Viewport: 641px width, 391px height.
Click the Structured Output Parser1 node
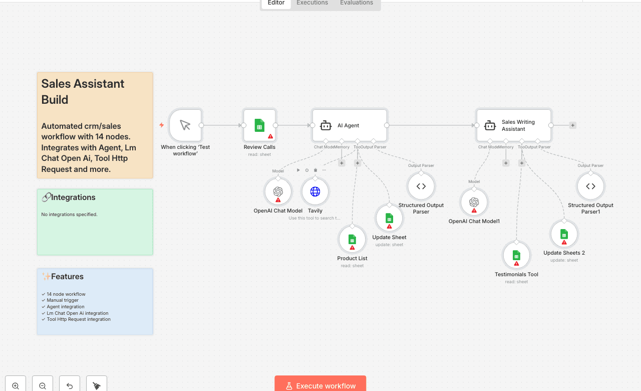(x=590, y=186)
